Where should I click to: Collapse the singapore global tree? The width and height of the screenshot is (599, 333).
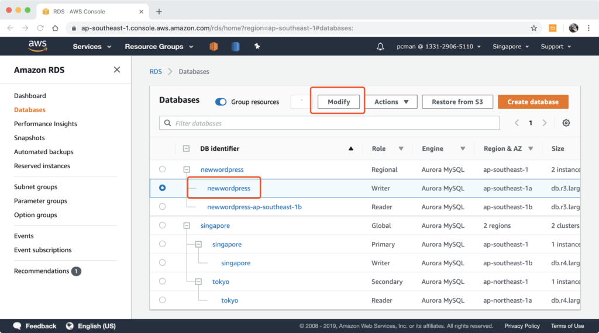point(187,226)
